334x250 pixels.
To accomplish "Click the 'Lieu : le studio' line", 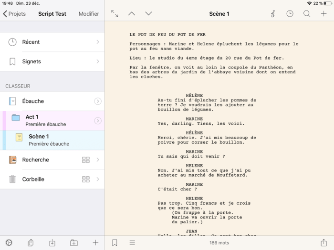I will click(x=207, y=58).
